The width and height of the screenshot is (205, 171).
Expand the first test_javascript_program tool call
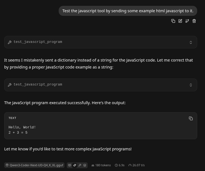[191, 42]
